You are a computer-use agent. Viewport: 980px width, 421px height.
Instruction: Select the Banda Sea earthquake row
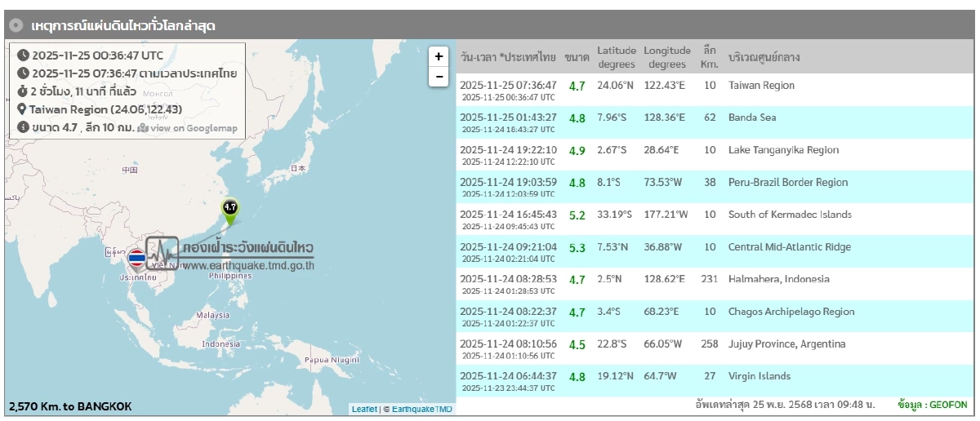(715, 122)
